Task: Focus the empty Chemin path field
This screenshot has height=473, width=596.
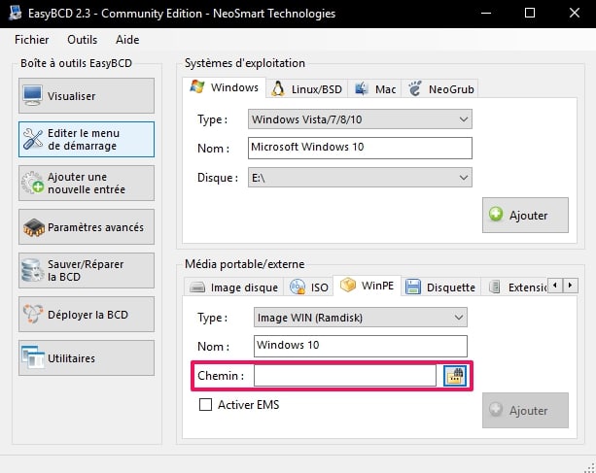Action: coord(345,376)
